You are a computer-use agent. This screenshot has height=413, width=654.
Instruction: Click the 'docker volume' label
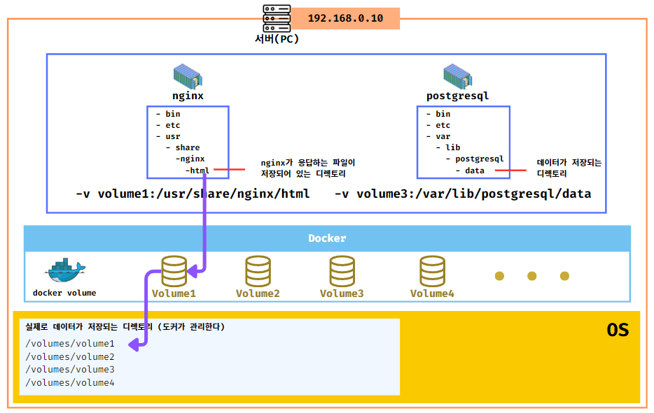(64, 293)
